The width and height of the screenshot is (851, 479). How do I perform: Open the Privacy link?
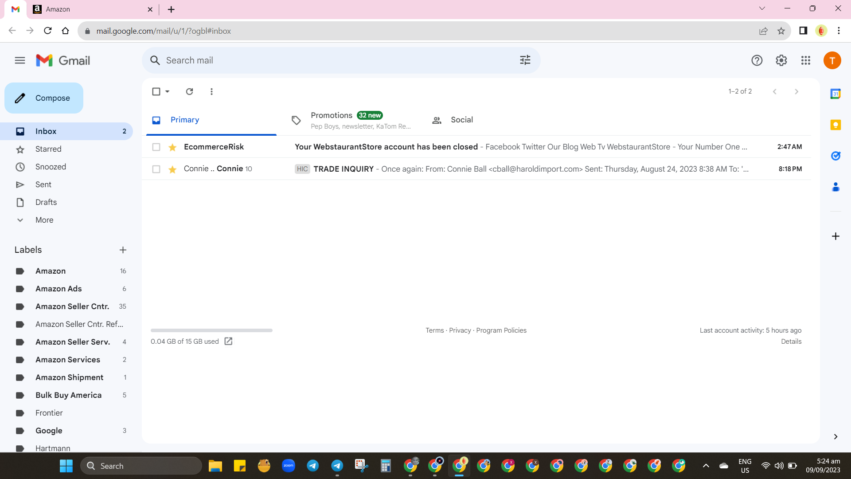coord(460,330)
